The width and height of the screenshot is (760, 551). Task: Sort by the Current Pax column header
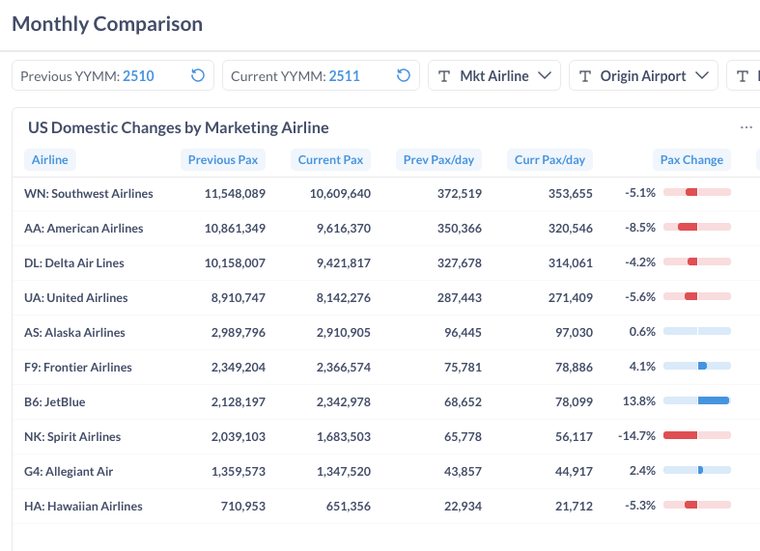330,160
